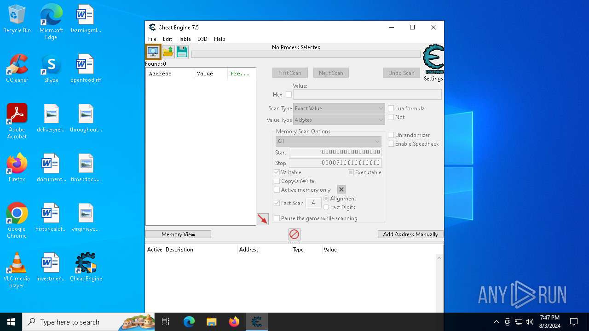This screenshot has width=589, height=331.
Task: Enable the Not checkbox
Action: pos(391,117)
